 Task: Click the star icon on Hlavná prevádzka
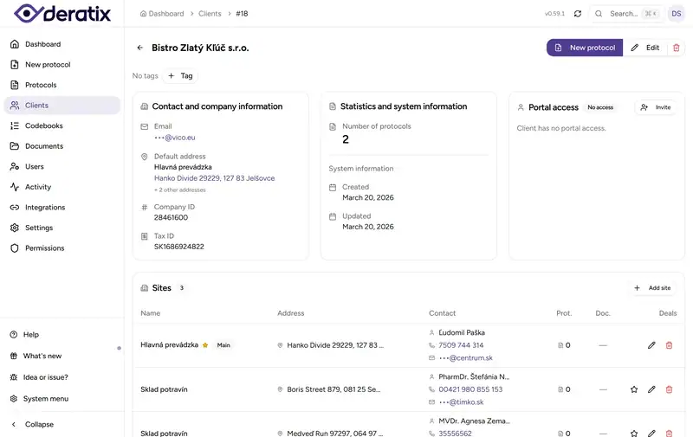tap(205, 345)
